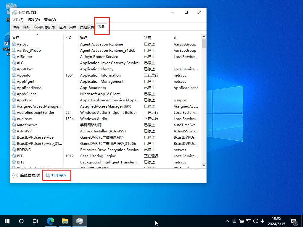Switch to the 性能 tab
Viewport: 303px width, 227px height.
pos(27,27)
